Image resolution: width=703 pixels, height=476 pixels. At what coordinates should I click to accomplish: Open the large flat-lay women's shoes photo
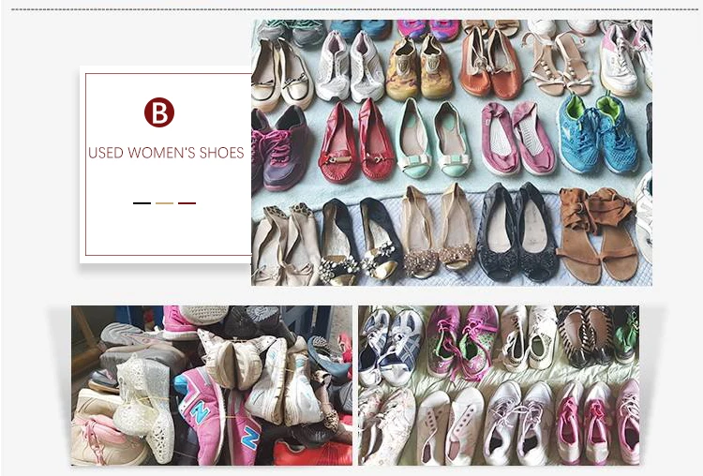tap(452, 153)
